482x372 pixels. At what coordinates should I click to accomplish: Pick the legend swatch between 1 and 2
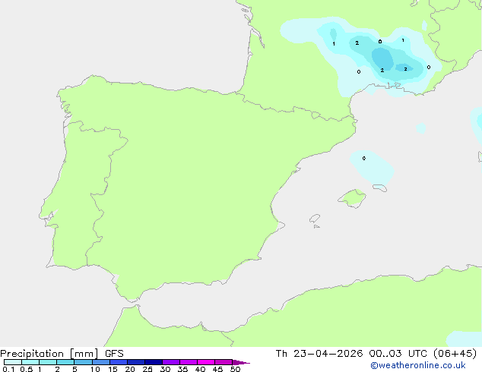click(48, 362)
